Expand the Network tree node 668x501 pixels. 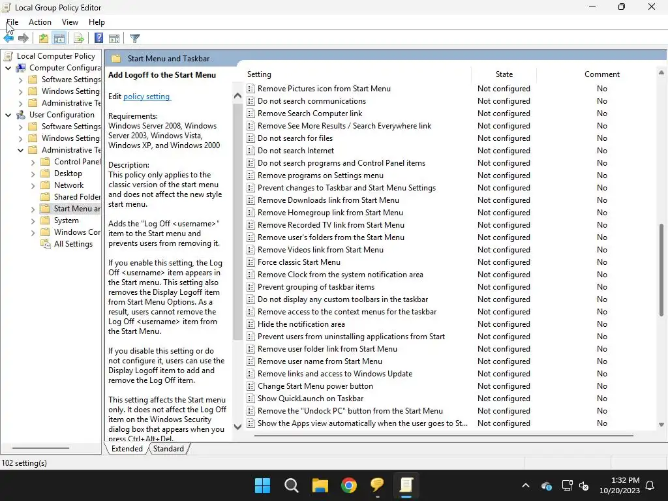(33, 185)
